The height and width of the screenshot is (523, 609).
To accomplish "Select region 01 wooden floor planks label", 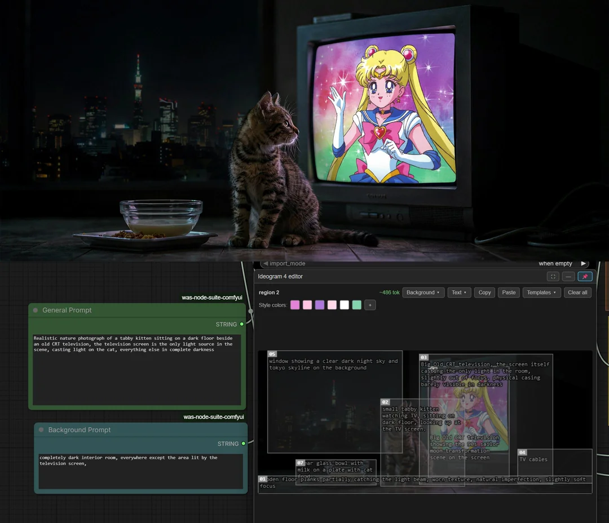I will (x=263, y=479).
